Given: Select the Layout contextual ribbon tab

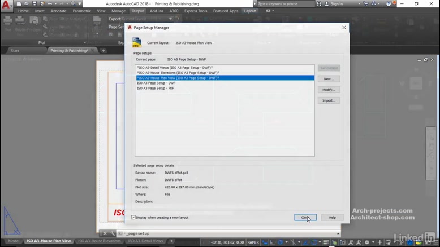Looking at the screenshot, I should 250,11.
